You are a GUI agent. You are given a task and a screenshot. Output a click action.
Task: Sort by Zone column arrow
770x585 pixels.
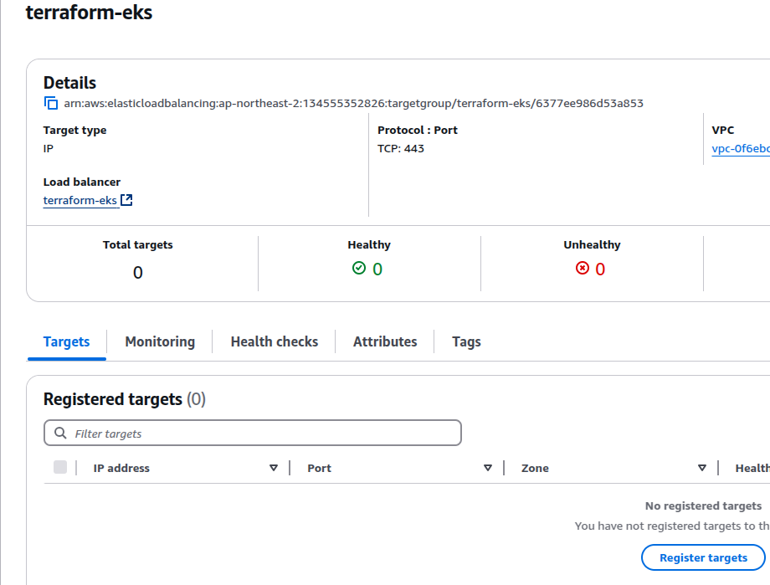702,468
